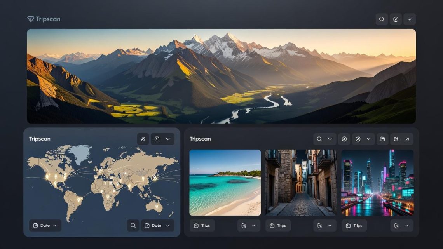Select the Australia pin on the world map

click(157, 207)
